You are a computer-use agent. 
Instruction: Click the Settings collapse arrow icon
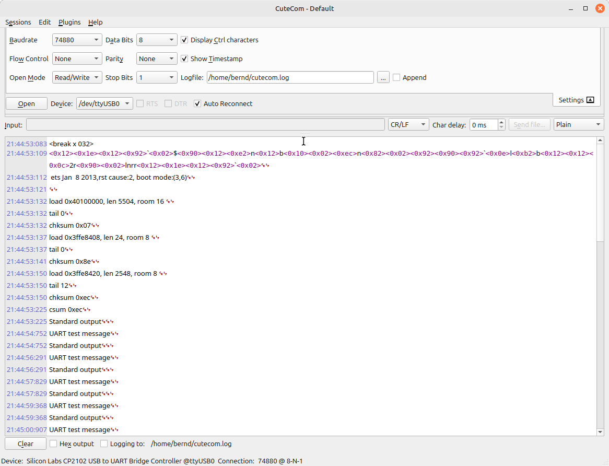590,100
